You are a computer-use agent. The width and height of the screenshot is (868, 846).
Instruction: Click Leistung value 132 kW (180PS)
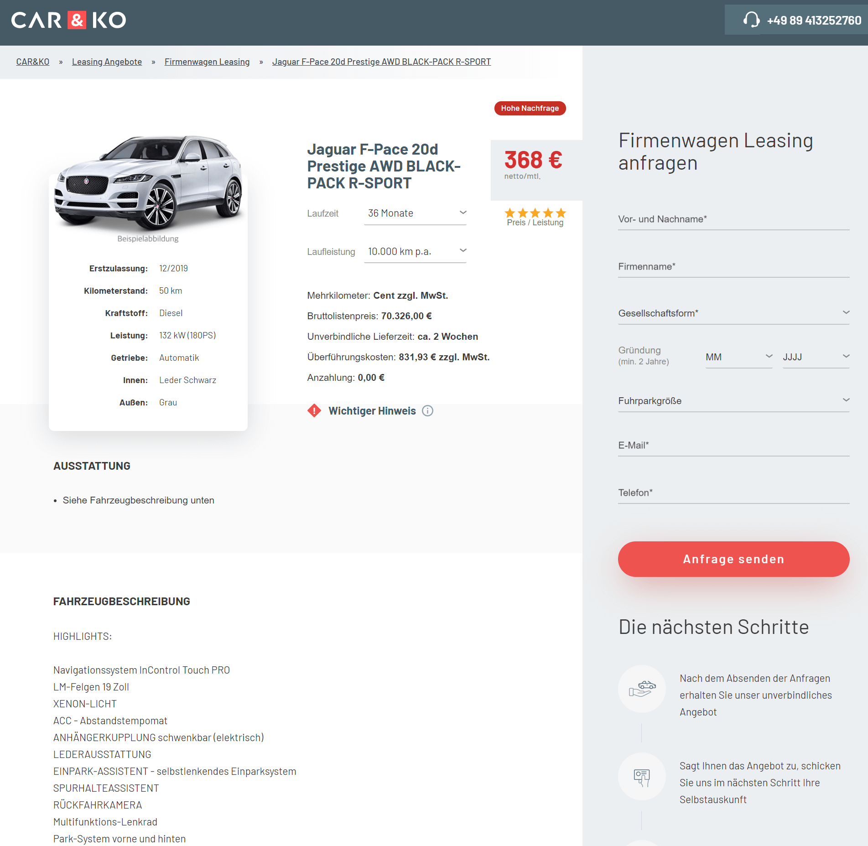pos(187,336)
